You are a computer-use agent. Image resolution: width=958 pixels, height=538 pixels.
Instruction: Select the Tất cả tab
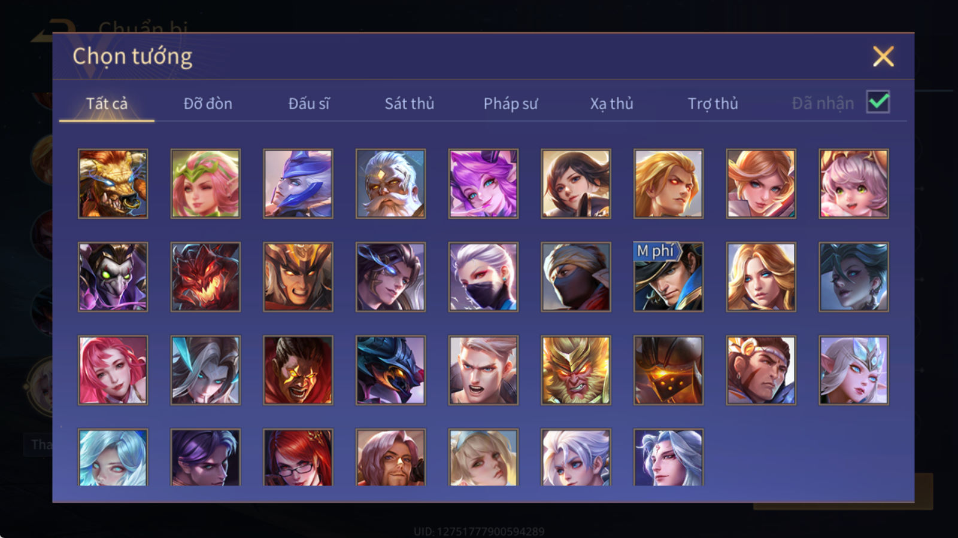(107, 103)
